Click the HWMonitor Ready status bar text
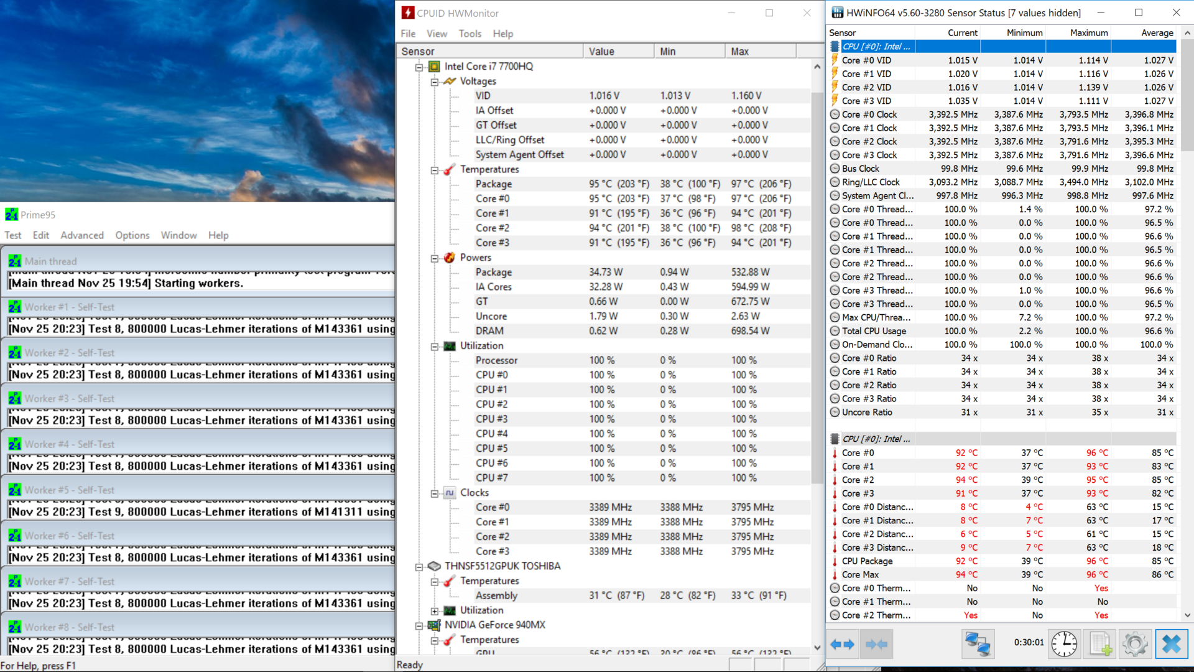1194x672 pixels. click(x=410, y=665)
